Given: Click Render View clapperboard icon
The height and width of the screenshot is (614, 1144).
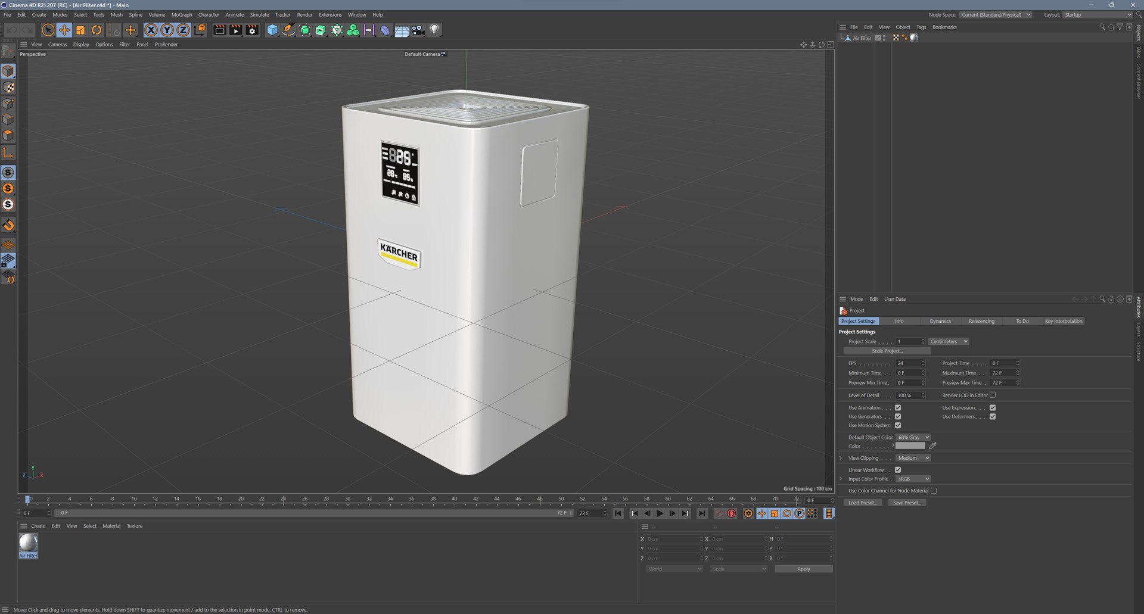Looking at the screenshot, I should 220,30.
